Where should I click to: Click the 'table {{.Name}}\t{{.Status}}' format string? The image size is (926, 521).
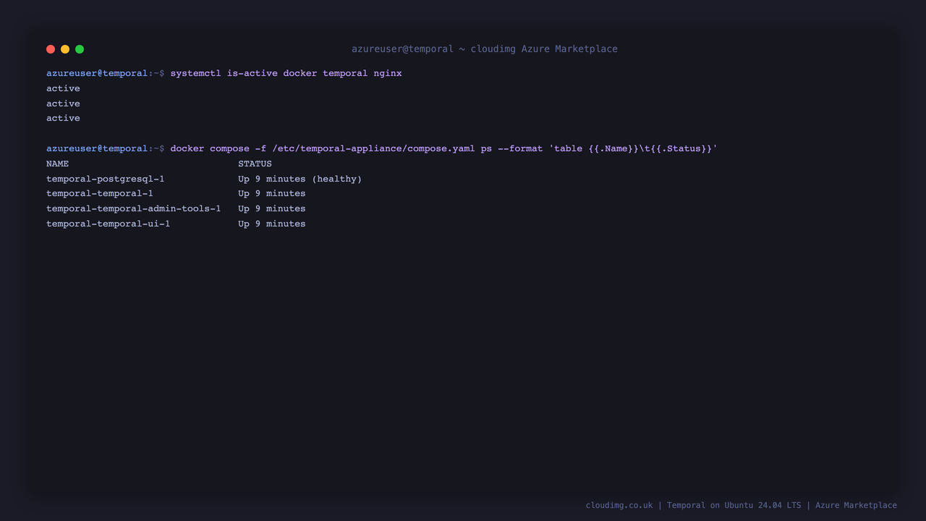[x=633, y=148]
